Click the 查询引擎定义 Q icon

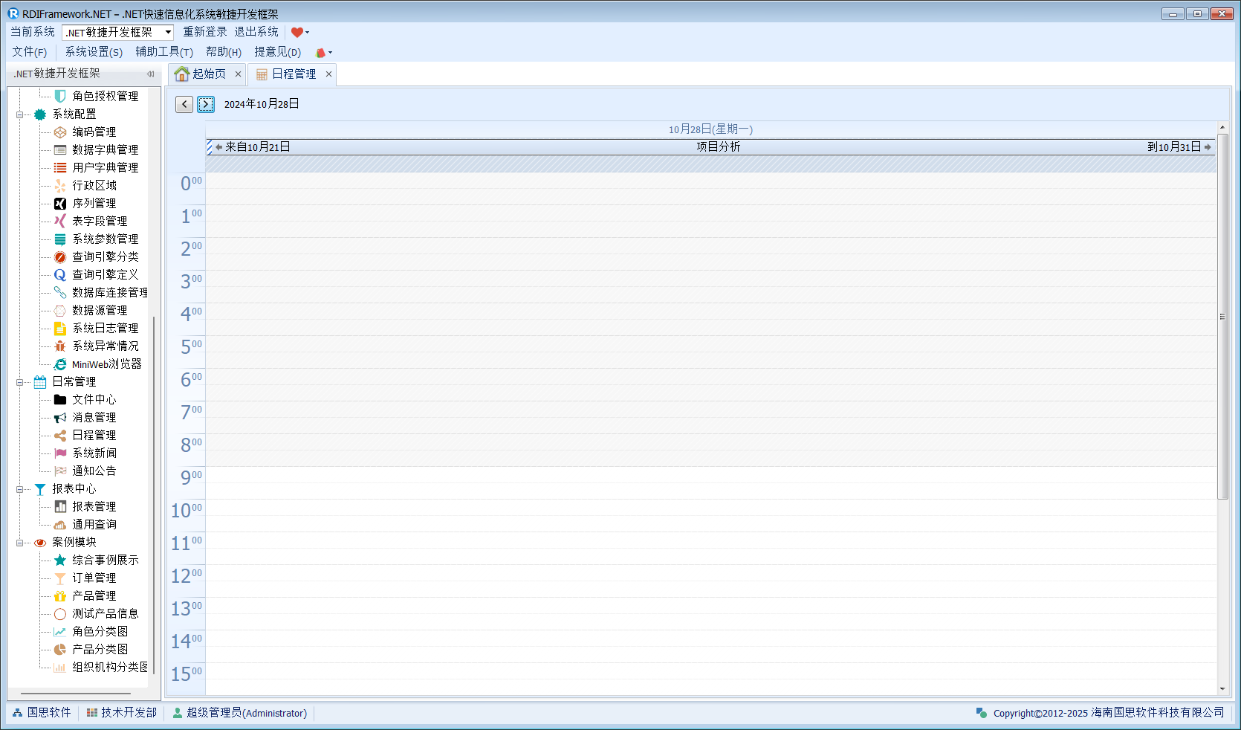pos(60,275)
